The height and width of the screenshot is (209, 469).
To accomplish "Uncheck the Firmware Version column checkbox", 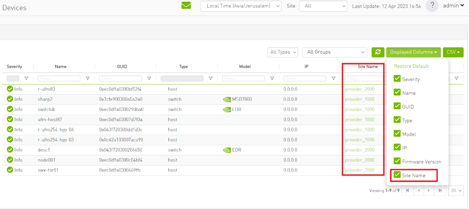I will pos(397,161).
